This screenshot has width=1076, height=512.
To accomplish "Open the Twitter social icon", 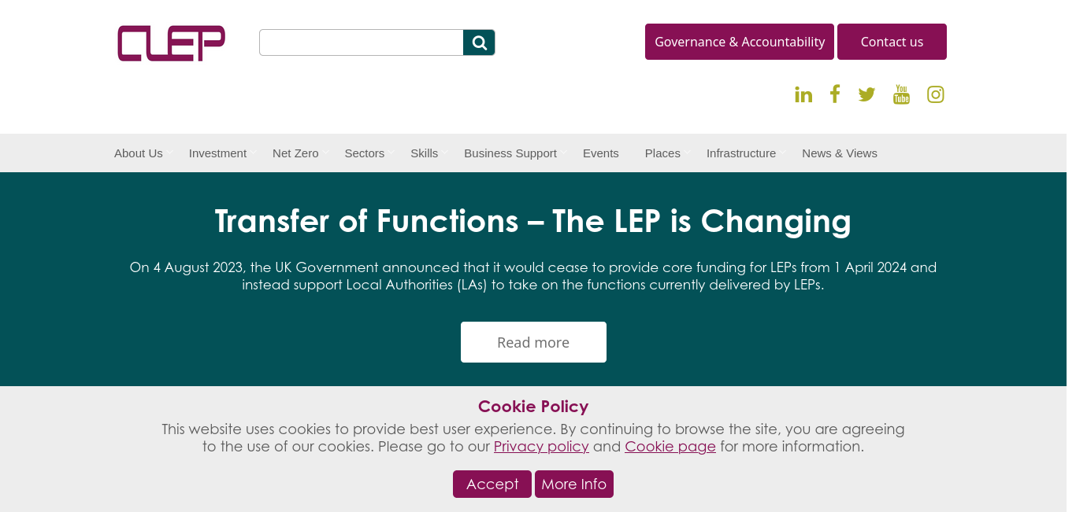I will pos(866,95).
